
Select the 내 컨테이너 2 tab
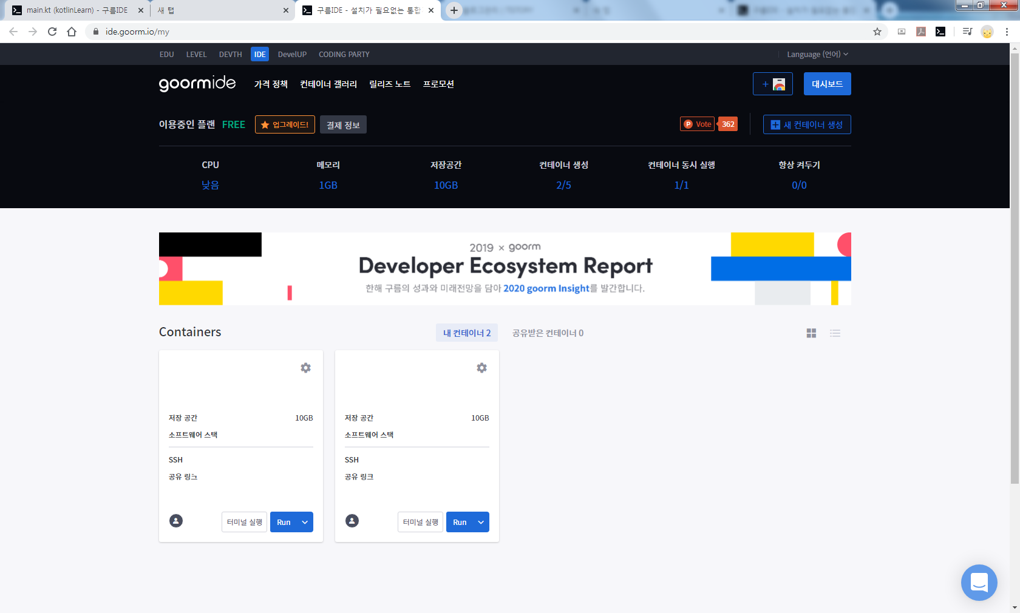[467, 333]
